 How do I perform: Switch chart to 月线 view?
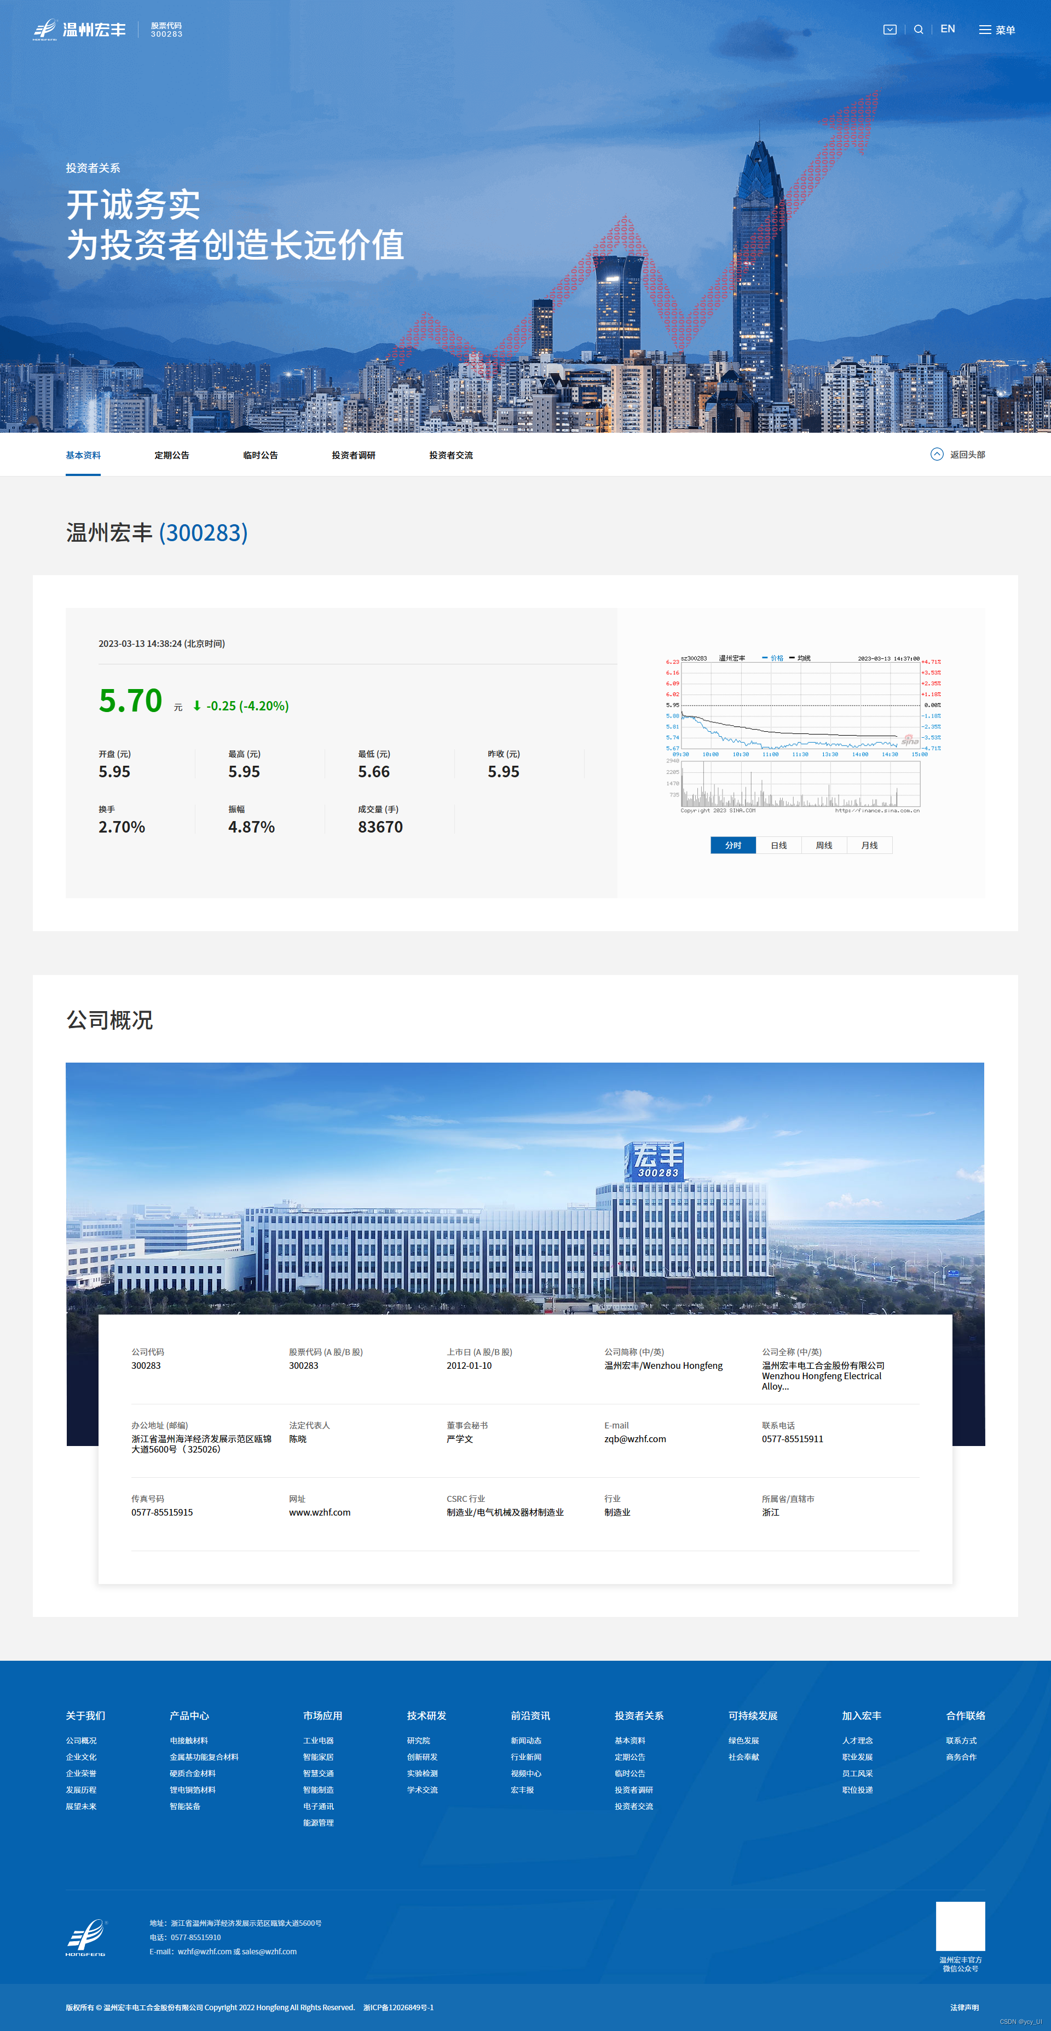pyautogui.click(x=869, y=845)
